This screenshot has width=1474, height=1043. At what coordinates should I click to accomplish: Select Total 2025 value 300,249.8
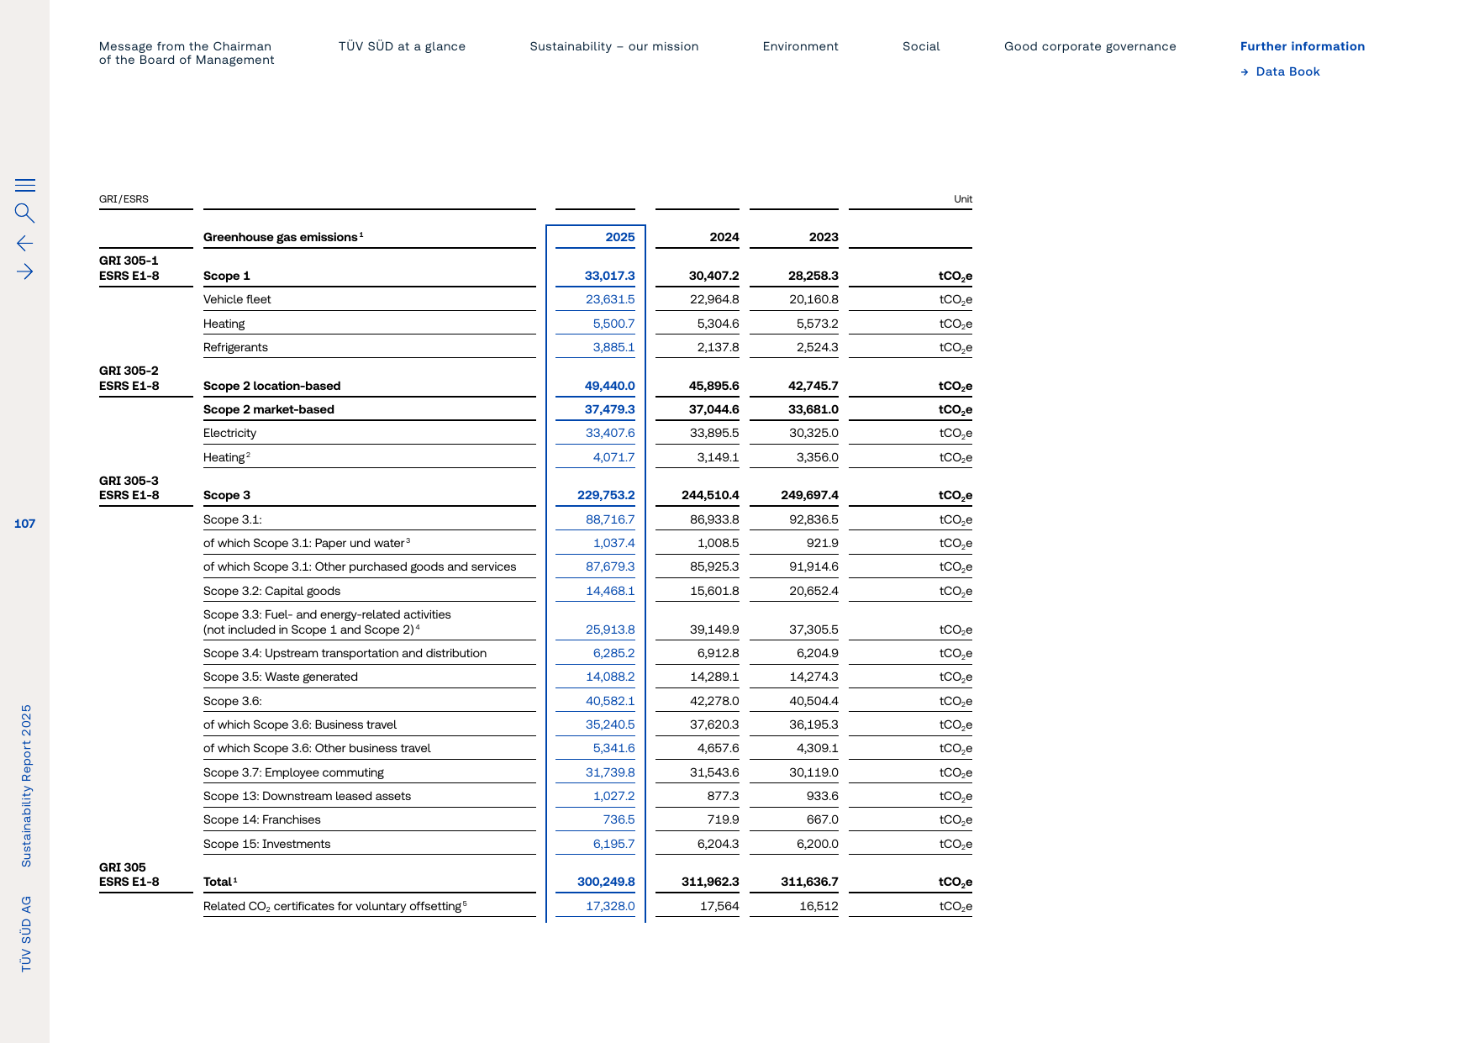(606, 882)
